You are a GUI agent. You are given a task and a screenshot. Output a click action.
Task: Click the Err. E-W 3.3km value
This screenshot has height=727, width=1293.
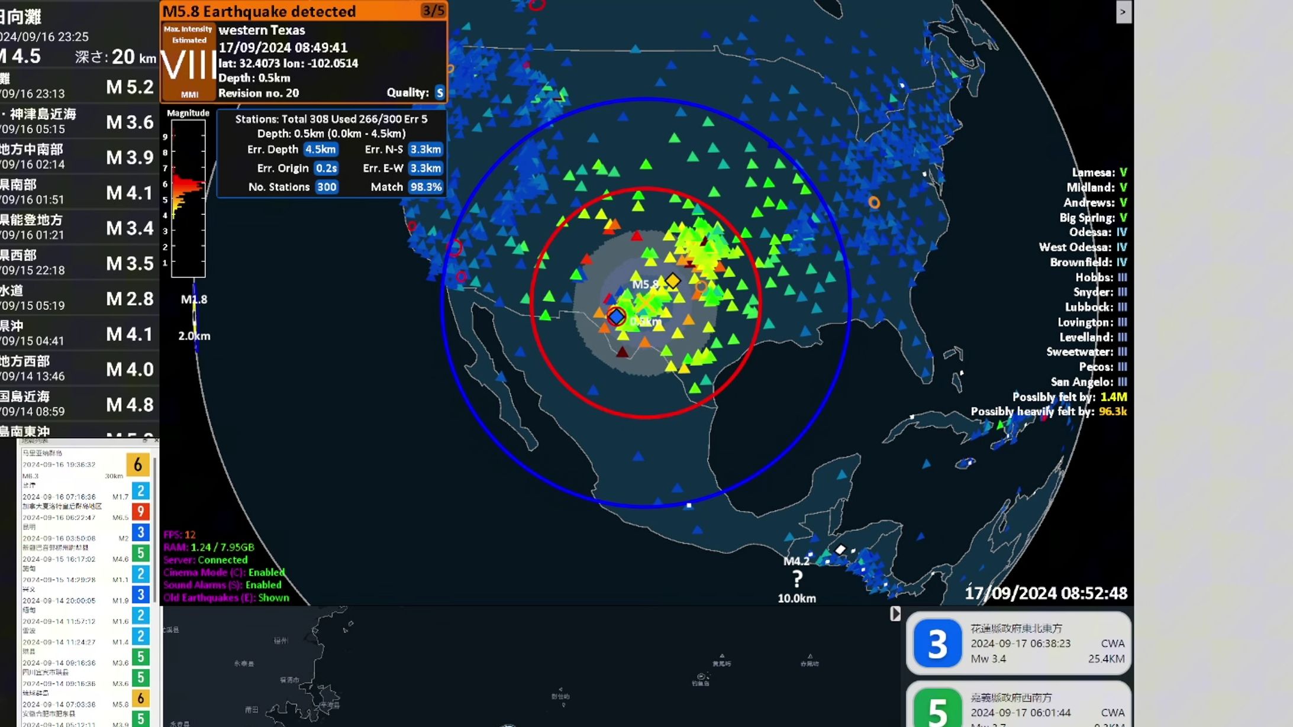coord(425,168)
